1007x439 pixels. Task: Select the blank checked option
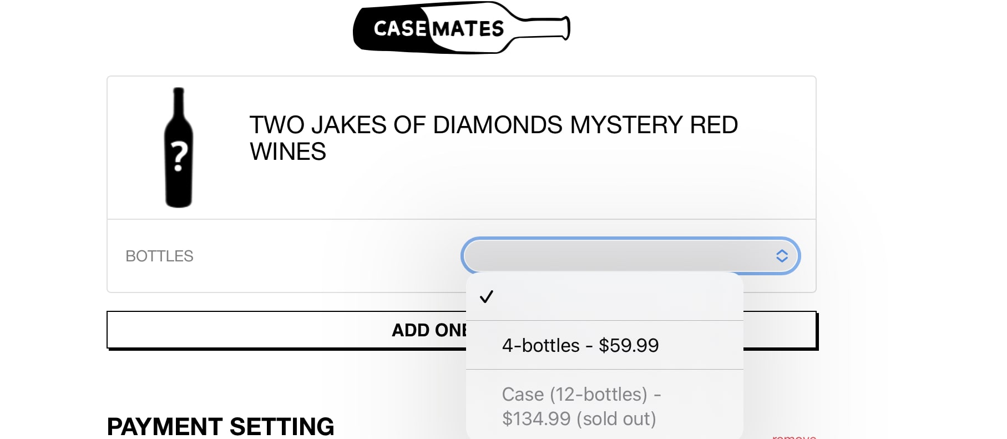[x=604, y=297]
